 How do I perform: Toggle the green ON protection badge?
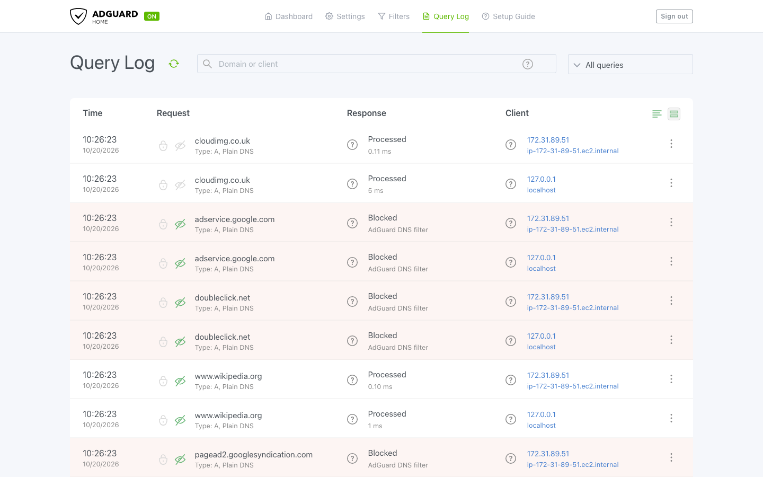[152, 16]
